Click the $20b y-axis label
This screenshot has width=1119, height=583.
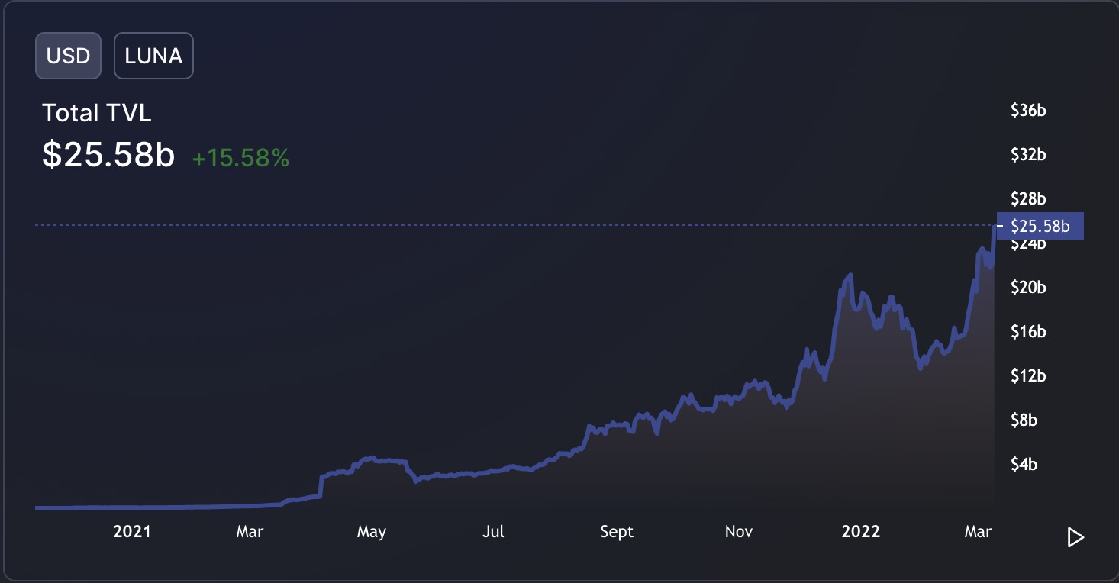(x=1027, y=288)
